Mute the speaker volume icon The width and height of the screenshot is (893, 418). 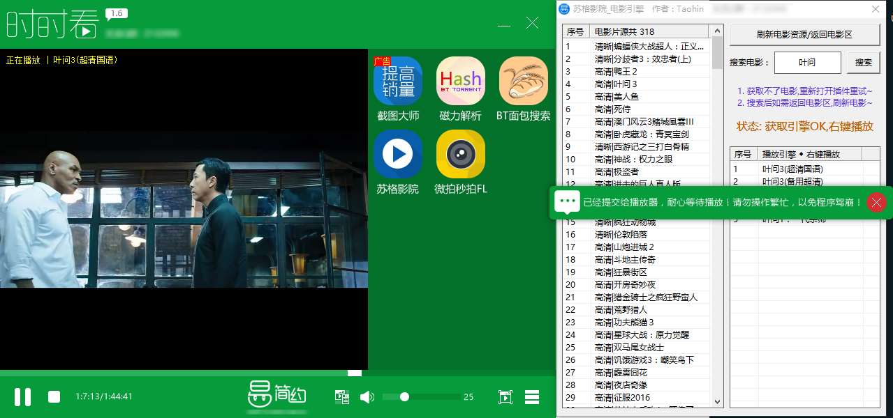[367, 397]
